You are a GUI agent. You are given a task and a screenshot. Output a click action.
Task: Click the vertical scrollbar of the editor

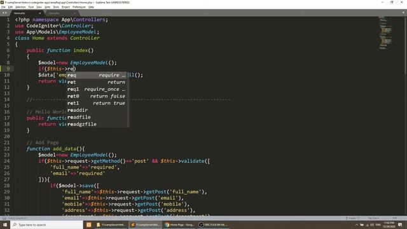pyautogui.click(x=406, y=46)
